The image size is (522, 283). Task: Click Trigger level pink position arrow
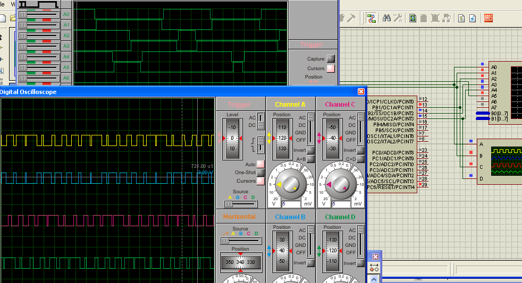click(x=220, y=138)
